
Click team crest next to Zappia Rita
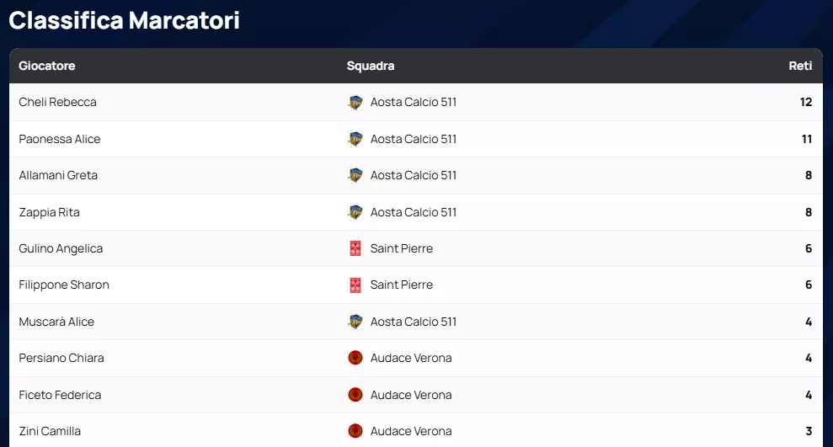tap(355, 212)
